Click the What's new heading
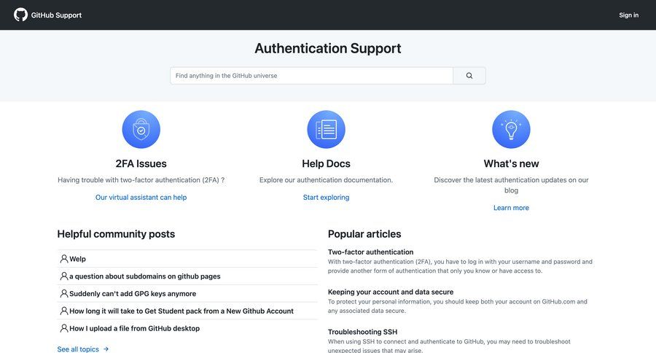The height and width of the screenshot is (353, 656). pos(511,163)
